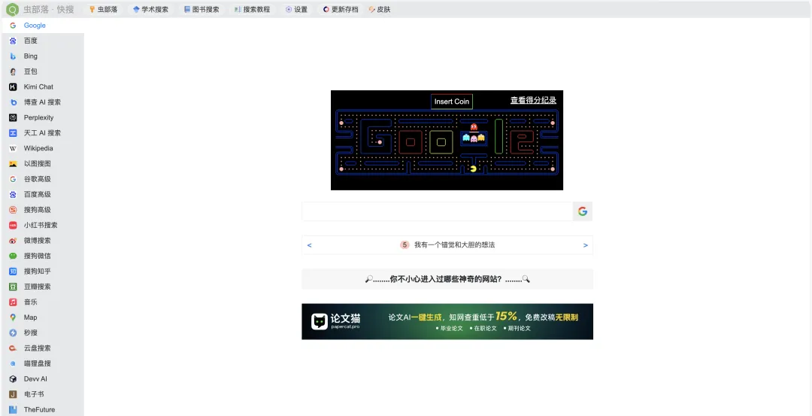This screenshot has width=812, height=416.
Task: Pick 微博搜索 in the left sidebar
Action: (x=37, y=241)
